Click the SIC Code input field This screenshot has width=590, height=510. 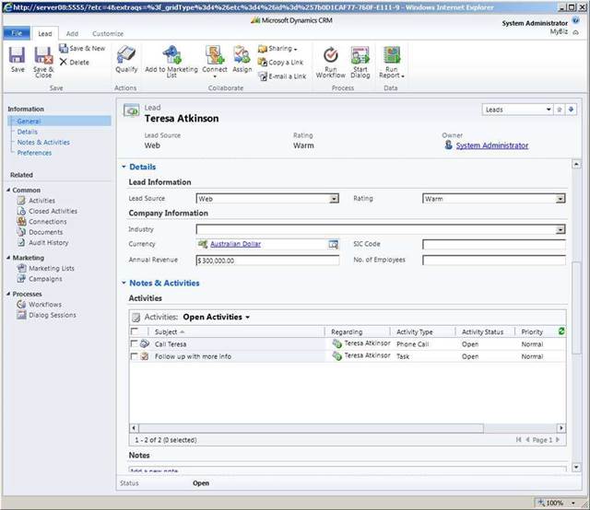click(494, 244)
